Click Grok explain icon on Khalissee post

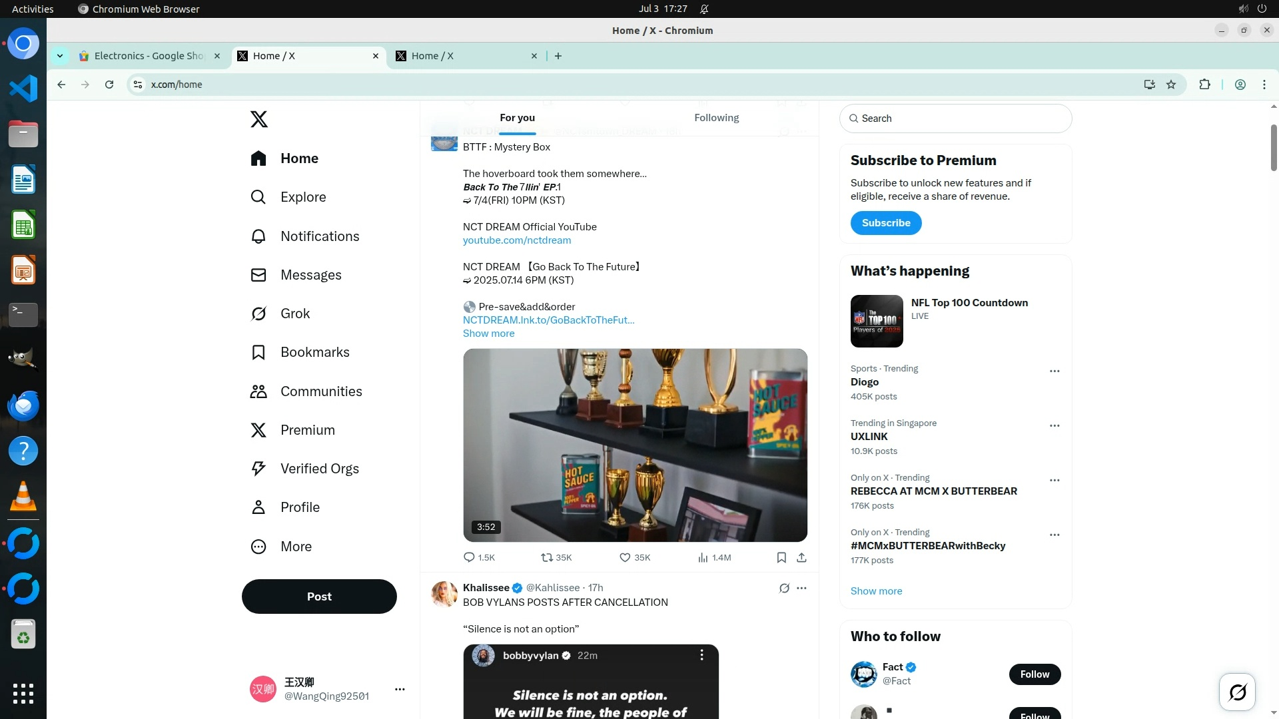[784, 588]
